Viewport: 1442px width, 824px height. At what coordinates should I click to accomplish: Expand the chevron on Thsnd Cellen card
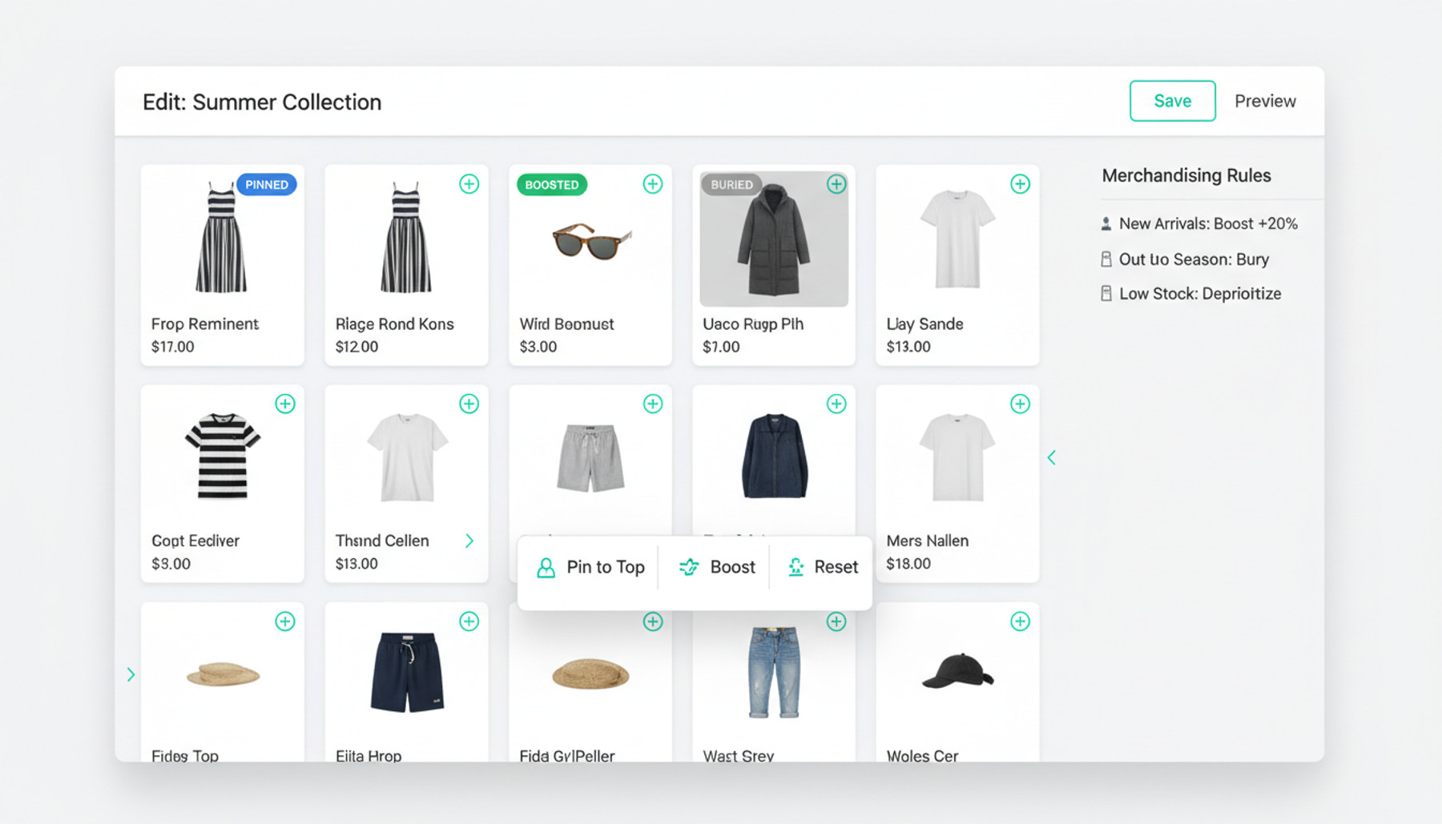pos(469,541)
